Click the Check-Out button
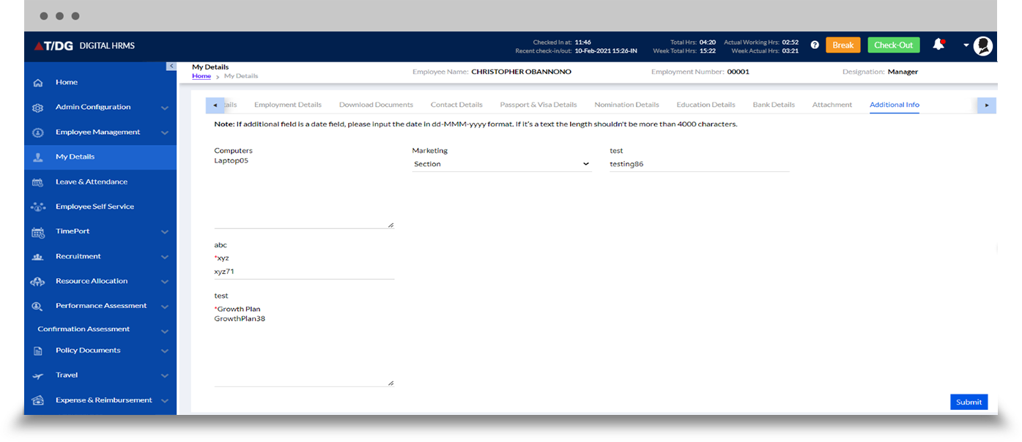Viewport: 1022px width, 442px height. pos(894,45)
